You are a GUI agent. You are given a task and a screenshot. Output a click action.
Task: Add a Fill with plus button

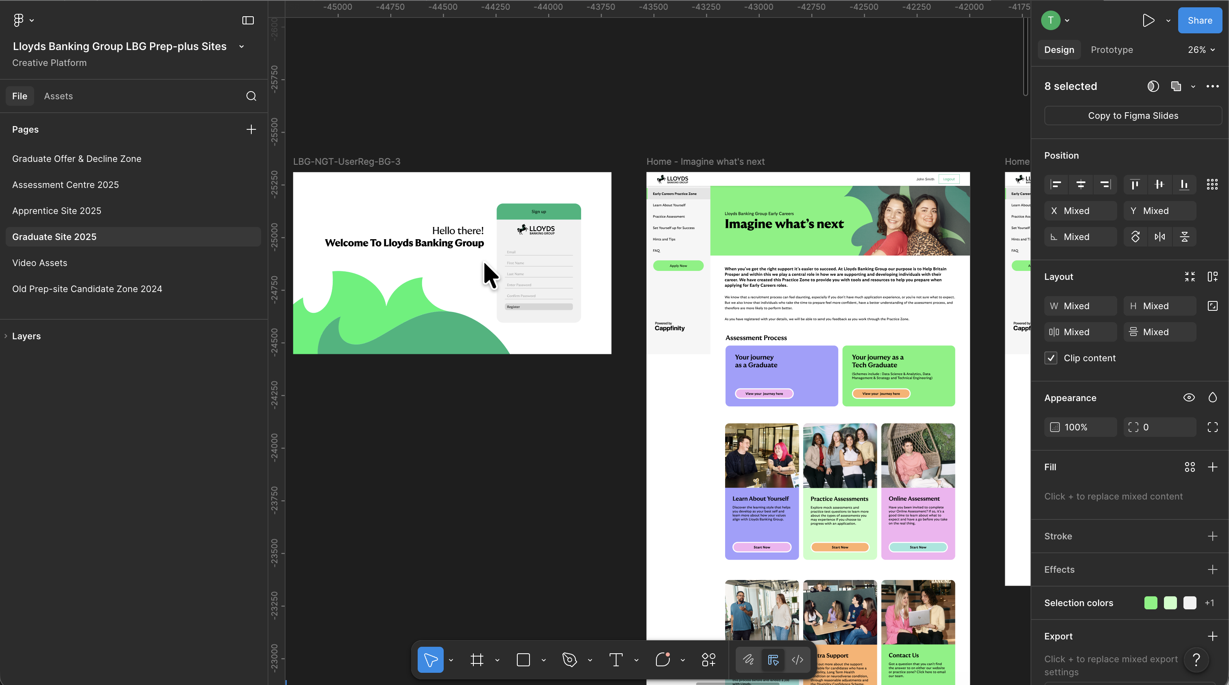coord(1212,467)
